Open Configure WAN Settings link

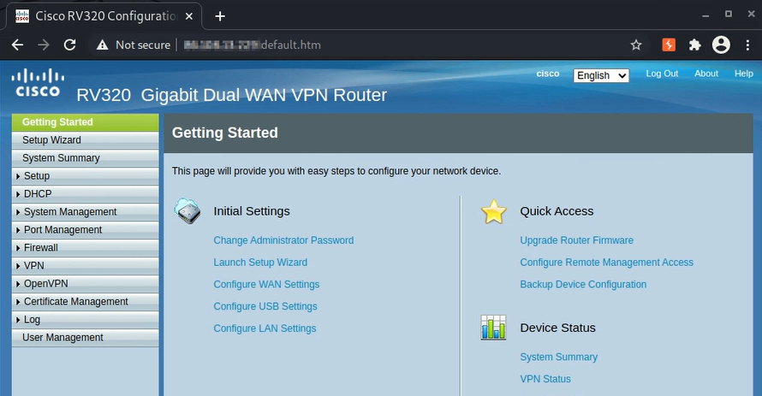pyautogui.click(x=266, y=284)
